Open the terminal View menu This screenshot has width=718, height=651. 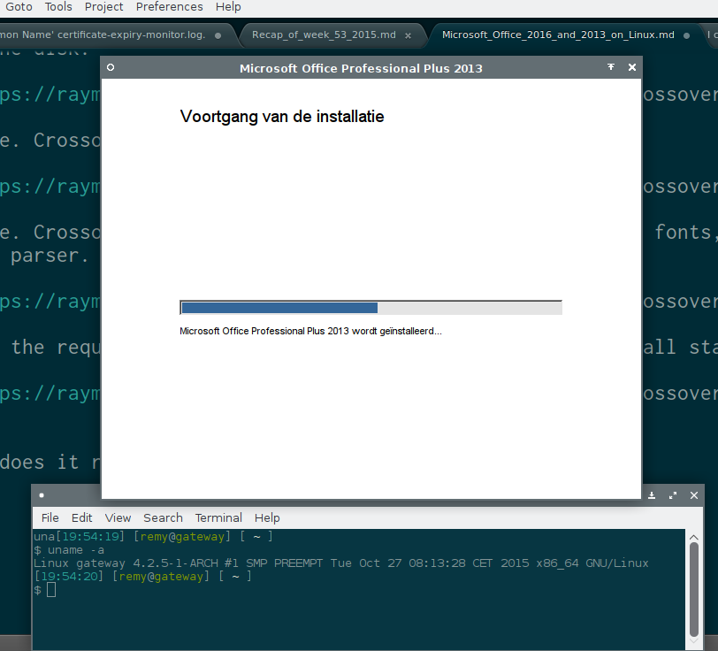pyautogui.click(x=118, y=517)
